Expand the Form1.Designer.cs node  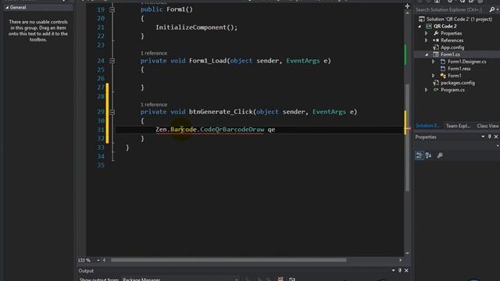(434, 62)
